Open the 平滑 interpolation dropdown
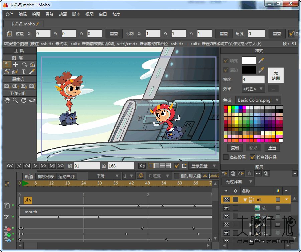This screenshot has height=252, width=301. (105, 176)
